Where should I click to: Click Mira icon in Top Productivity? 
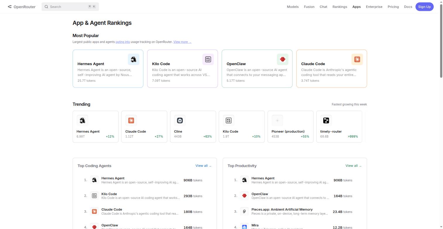coord(244,227)
